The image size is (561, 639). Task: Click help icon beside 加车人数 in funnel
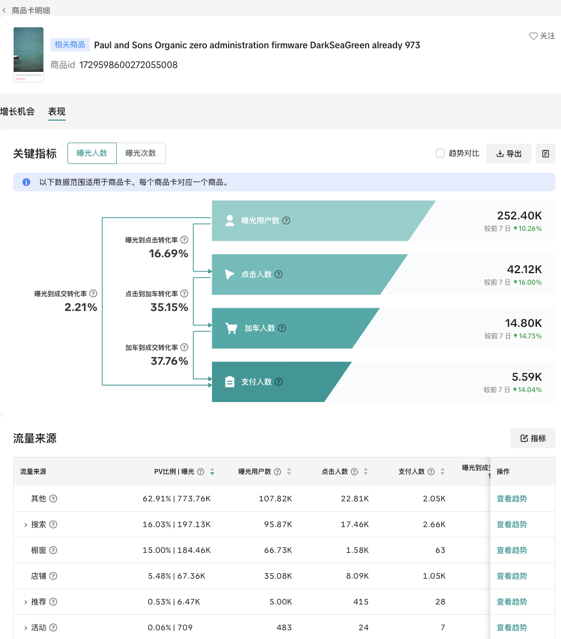282,328
